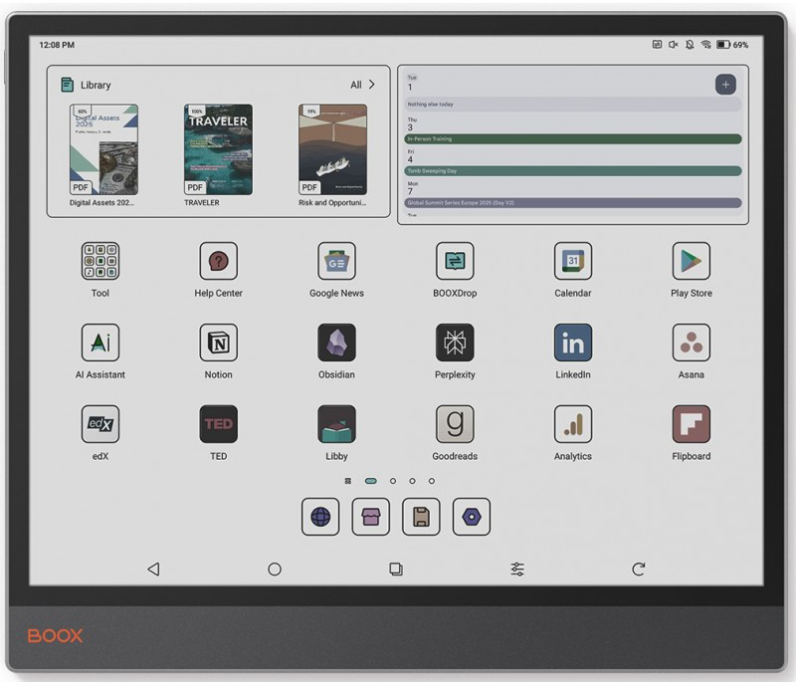This screenshot has height=687, width=796.
Task: Open TRAVELER PDF thumbnail
Action: pos(218,149)
